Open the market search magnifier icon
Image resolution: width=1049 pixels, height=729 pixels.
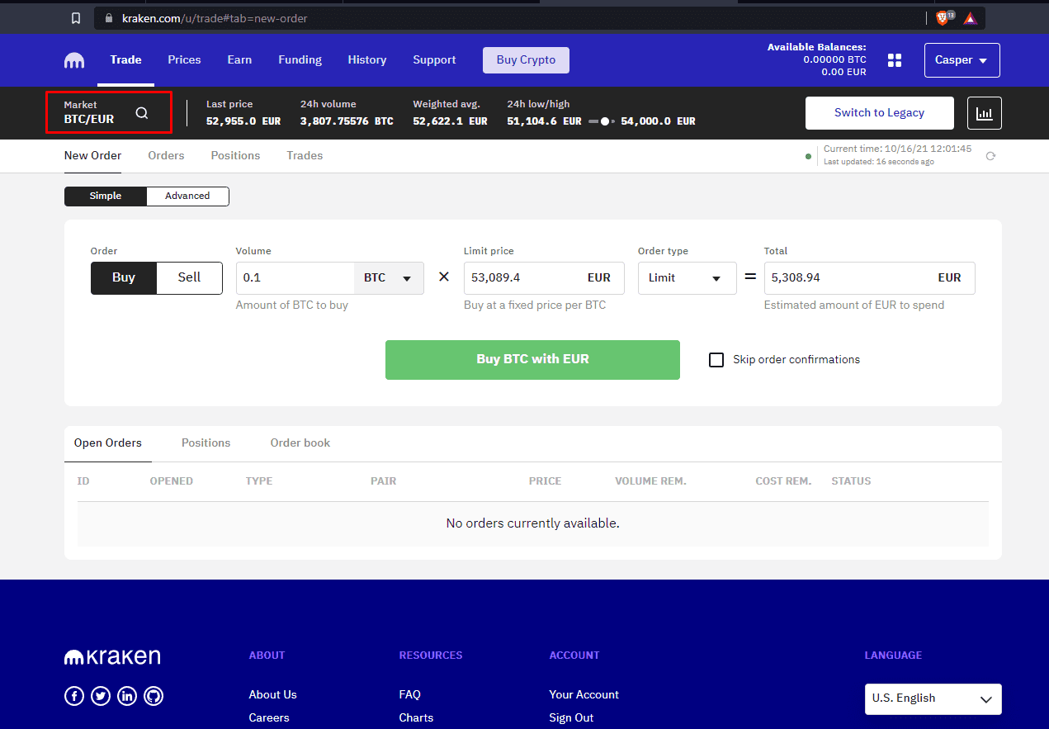tap(142, 113)
